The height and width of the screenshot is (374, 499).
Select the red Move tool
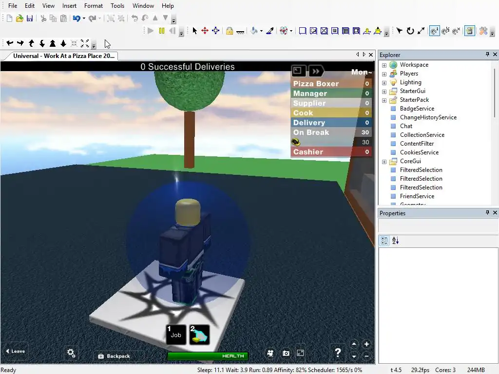[x=205, y=31]
